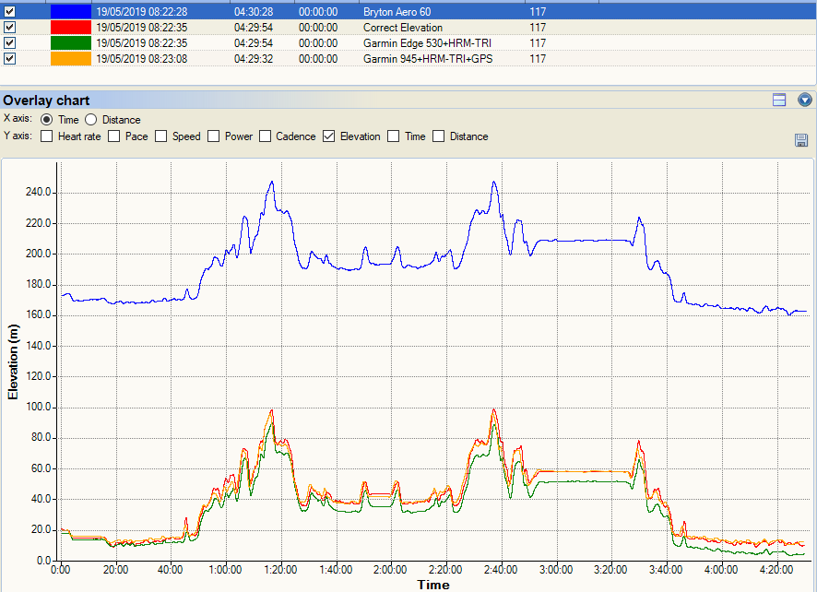Click the 240.0 elevation axis value
The width and height of the screenshot is (817, 592).
38,192
